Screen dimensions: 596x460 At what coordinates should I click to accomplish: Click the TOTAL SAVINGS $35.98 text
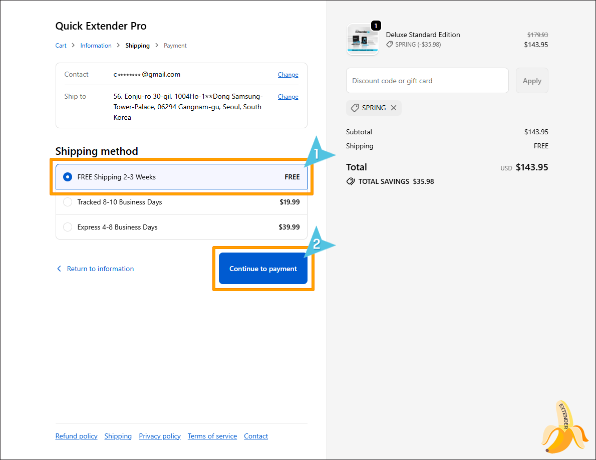tap(396, 181)
